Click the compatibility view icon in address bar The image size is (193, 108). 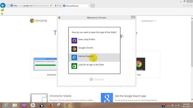[58, 5]
